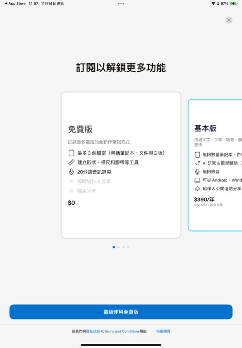Tap disabled 檔案分享 feature text
This screenshot has height=348, width=242.
[x=87, y=191]
